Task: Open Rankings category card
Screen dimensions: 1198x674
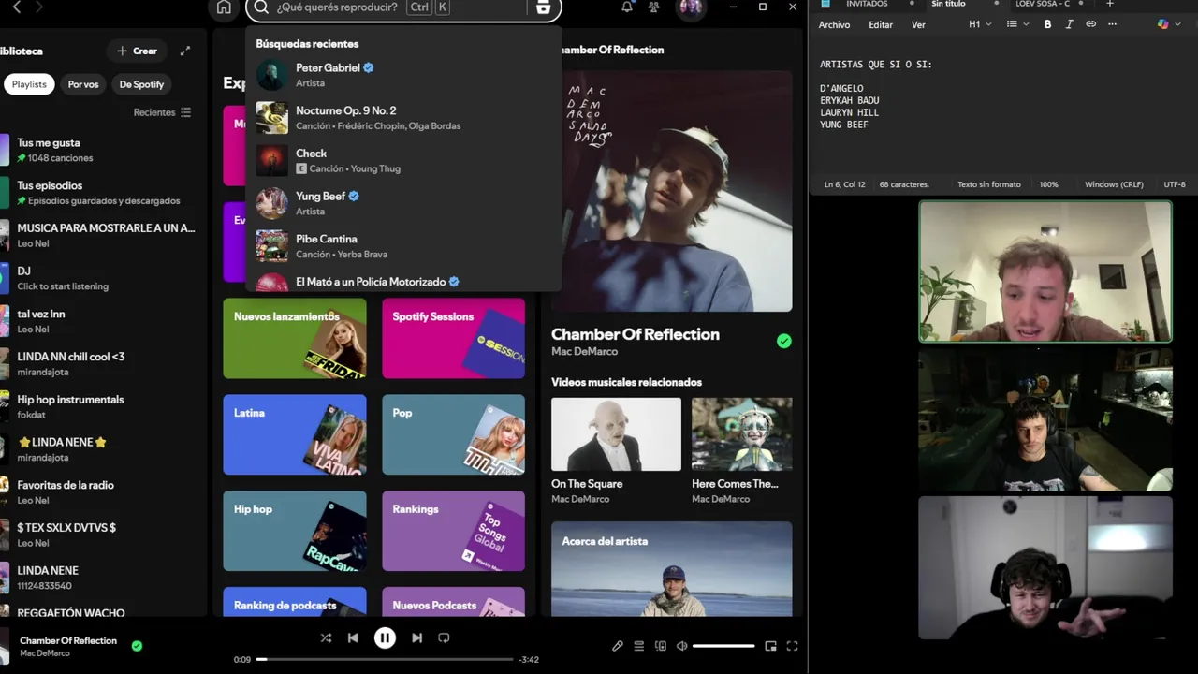Action: [x=453, y=531]
